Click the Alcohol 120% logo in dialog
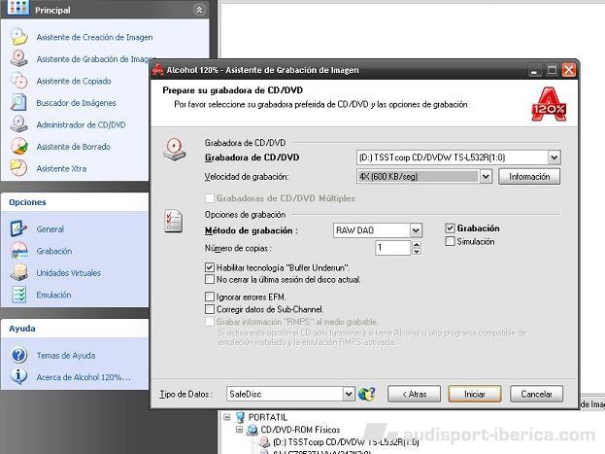605x454 pixels. (549, 104)
